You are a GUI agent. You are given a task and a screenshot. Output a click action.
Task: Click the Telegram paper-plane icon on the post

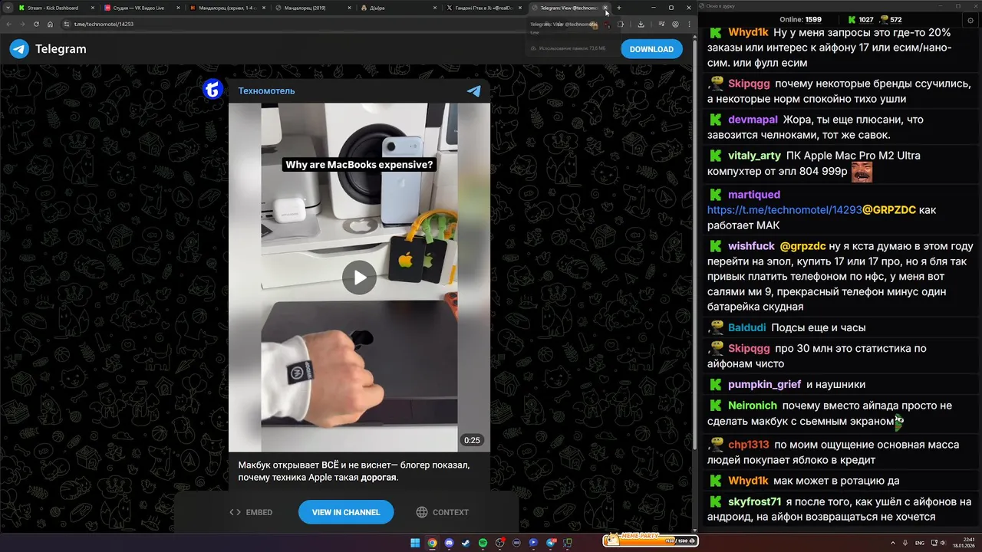pyautogui.click(x=474, y=91)
